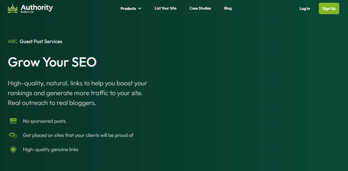Go to List Your Site page
This screenshot has width=348, height=171.
[166, 8]
